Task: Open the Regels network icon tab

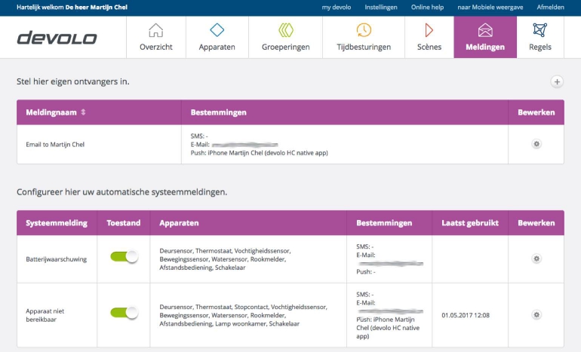Action: [x=539, y=38]
